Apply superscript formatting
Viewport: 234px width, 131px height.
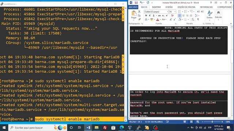coord(167,15)
